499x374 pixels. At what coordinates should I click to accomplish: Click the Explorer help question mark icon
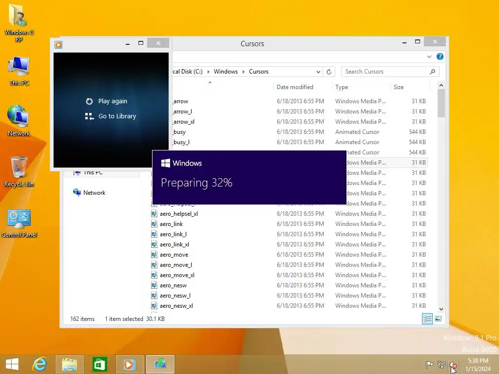click(440, 56)
